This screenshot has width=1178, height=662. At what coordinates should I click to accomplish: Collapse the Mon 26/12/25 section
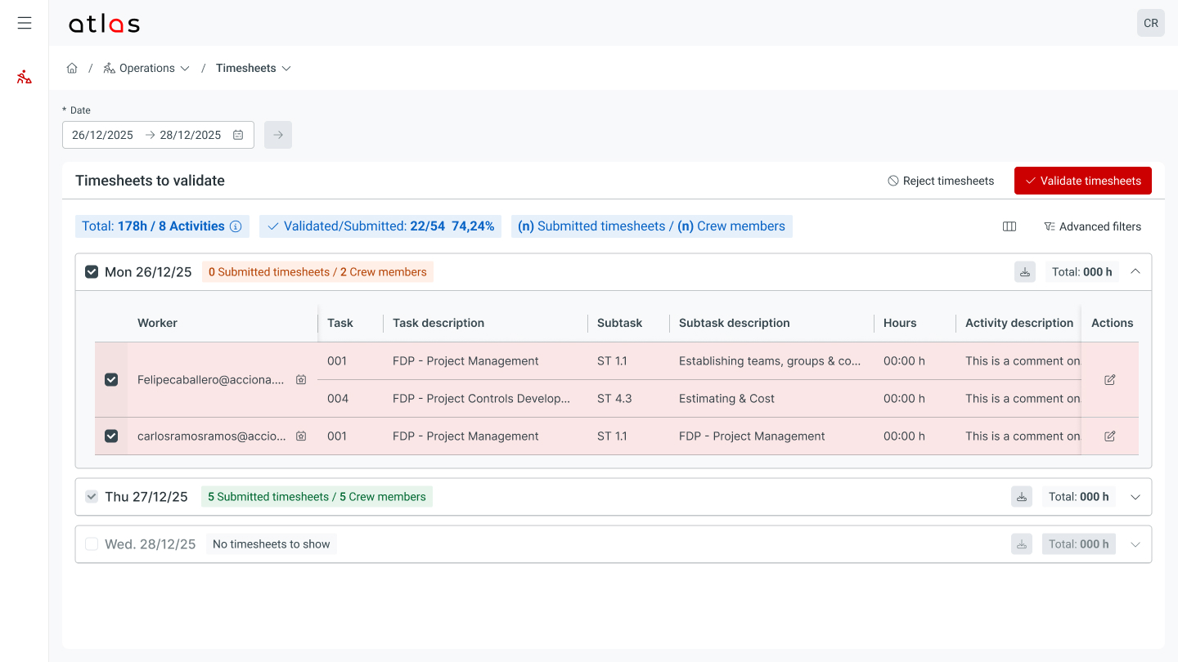1135,272
